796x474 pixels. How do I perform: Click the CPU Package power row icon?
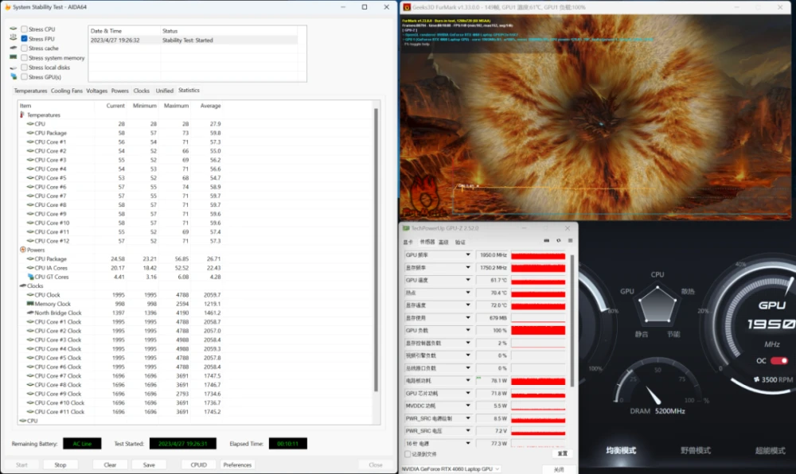30,258
